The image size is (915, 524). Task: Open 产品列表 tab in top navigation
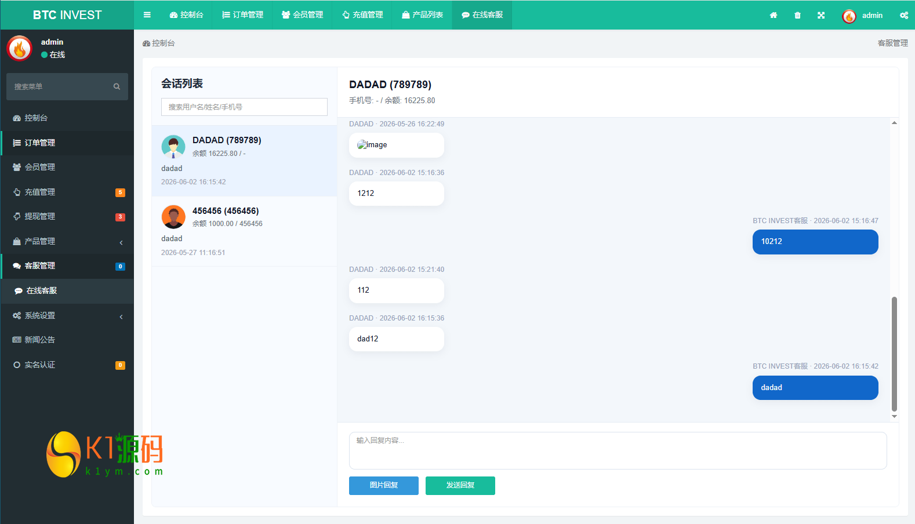point(422,15)
